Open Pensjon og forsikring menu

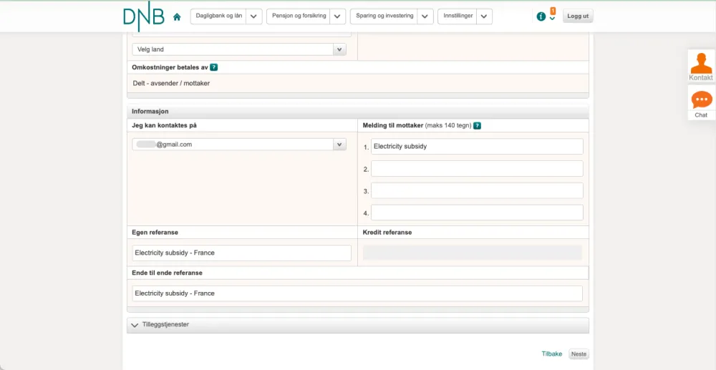pos(299,16)
